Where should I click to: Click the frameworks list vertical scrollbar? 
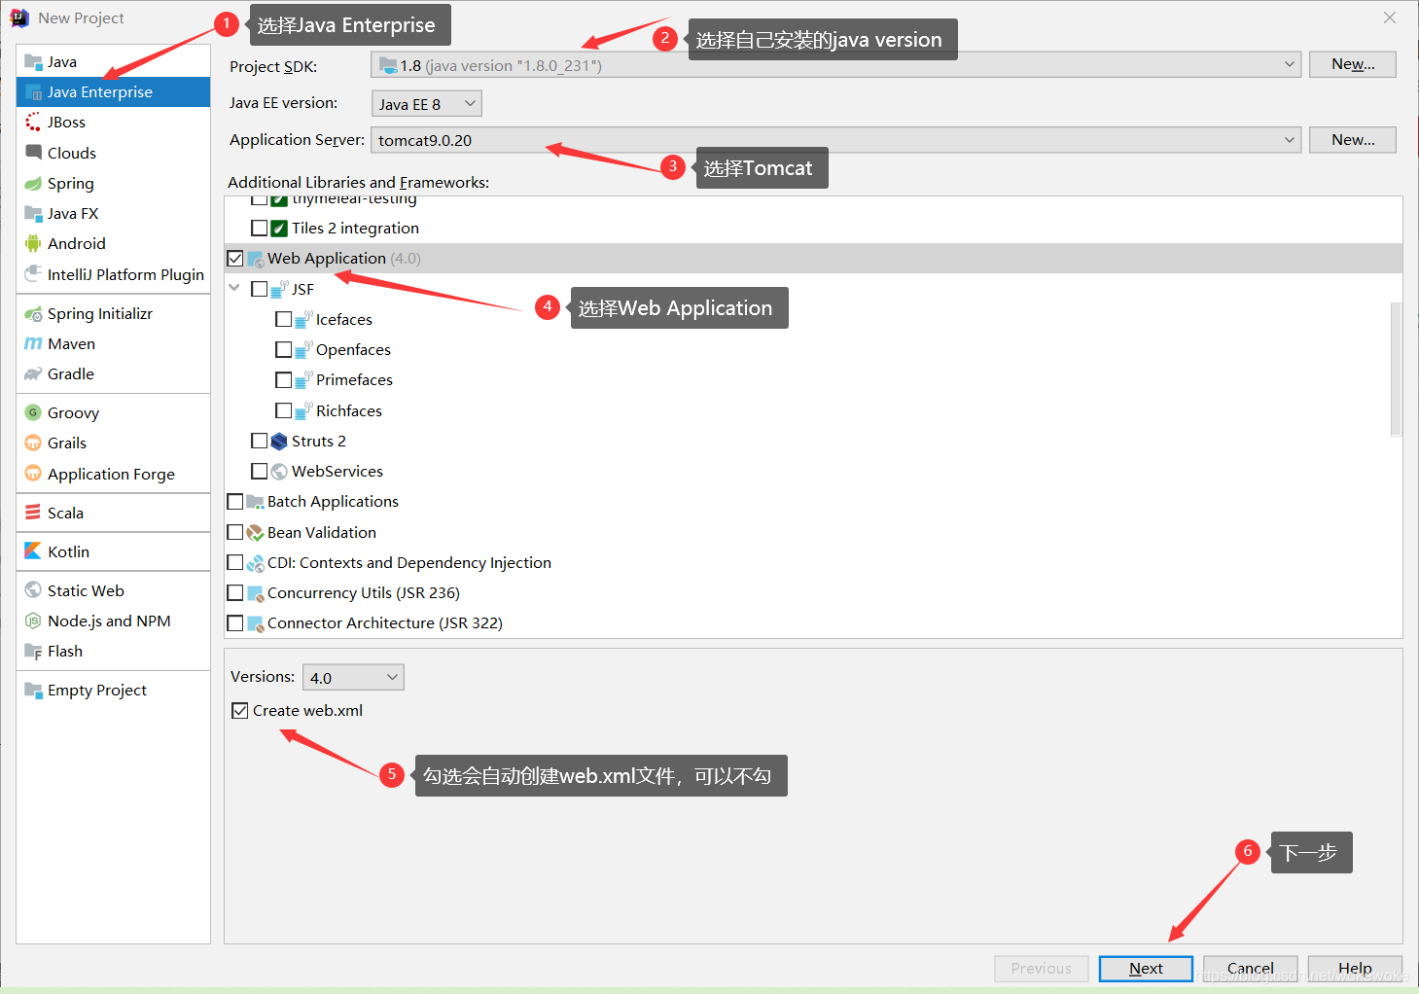[1397, 370]
